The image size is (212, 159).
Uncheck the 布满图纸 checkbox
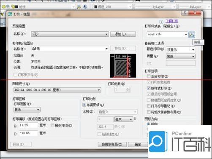pos(84,105)
